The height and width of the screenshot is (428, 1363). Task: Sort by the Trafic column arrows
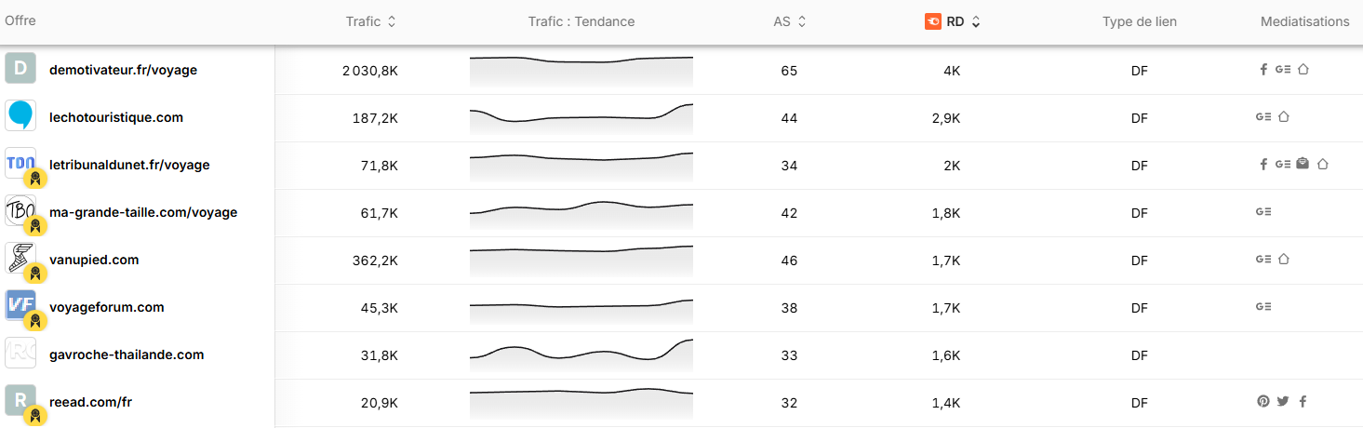pos(392,21)
